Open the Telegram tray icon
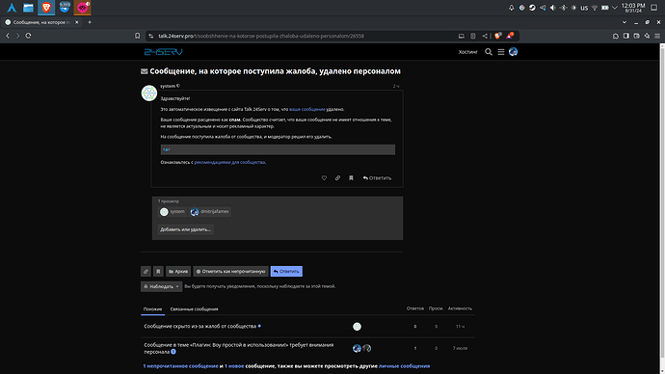 [543, 8]
